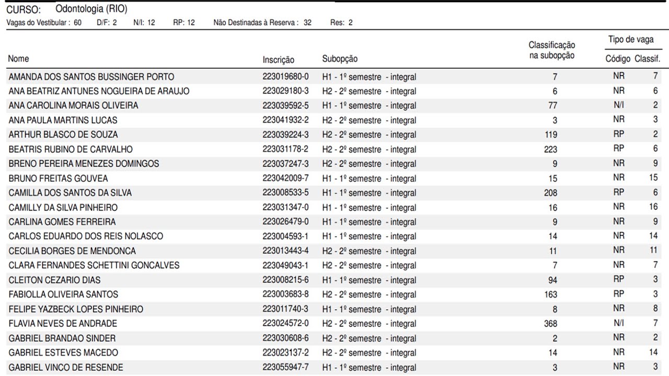Click the Classificação na subopção header
Viewport: 669px width, 376px height.
coord(551,51)
